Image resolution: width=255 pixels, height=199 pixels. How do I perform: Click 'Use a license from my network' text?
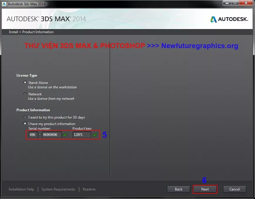pos(51,99)
